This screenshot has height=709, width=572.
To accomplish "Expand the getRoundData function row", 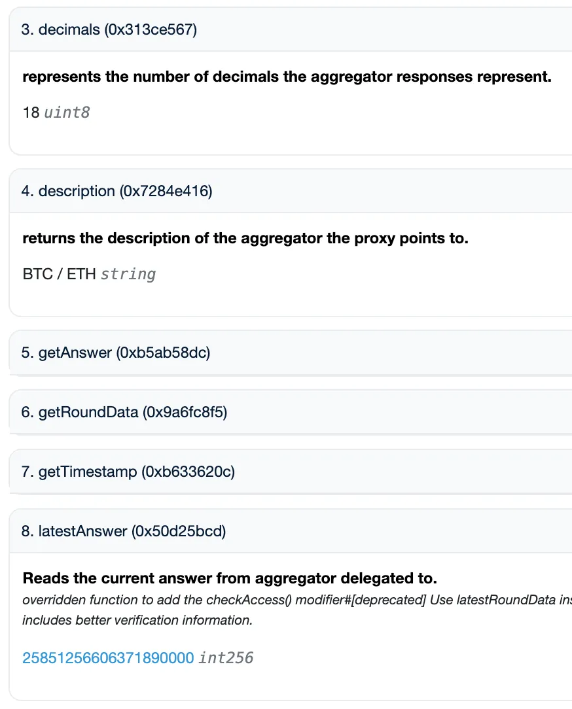I will click(124, 412).
